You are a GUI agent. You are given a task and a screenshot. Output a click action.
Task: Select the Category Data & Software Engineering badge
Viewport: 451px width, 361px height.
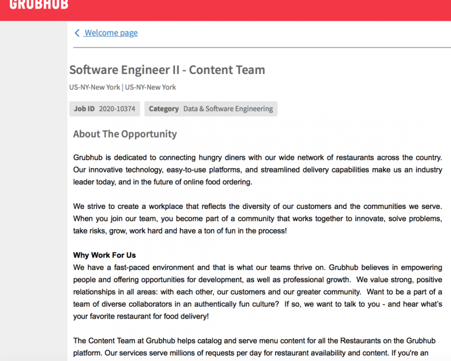211,109
